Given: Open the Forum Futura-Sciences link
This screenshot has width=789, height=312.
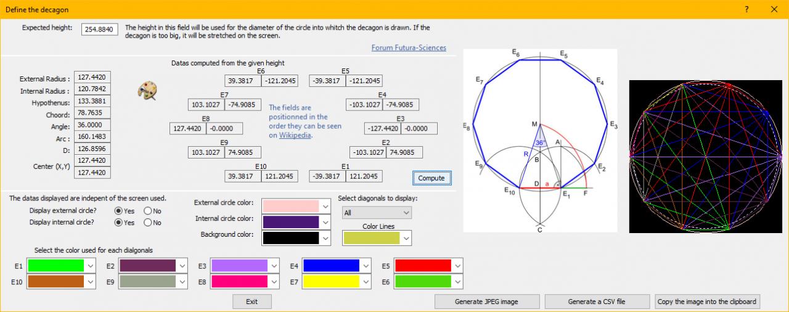Looking at the screenshot, I should [x=409, y=47].
